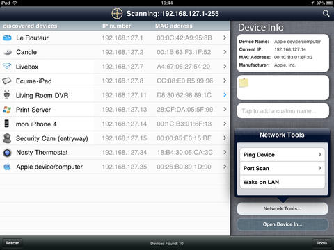Tap IP address 192.168.127.8

tap(122, 81)
